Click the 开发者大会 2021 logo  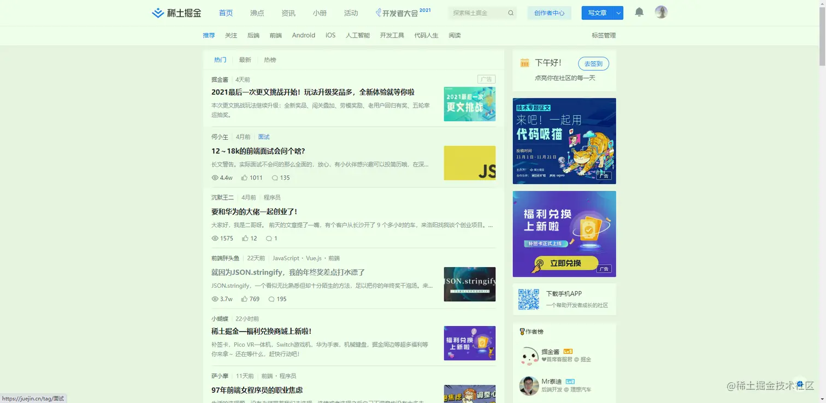point(403,13)
